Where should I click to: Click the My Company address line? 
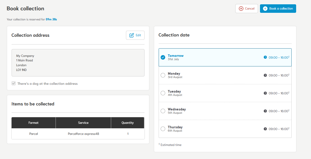[25, 56]
